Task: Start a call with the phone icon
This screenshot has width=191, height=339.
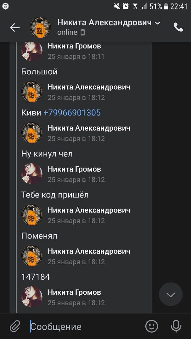Action: [178, 27]
